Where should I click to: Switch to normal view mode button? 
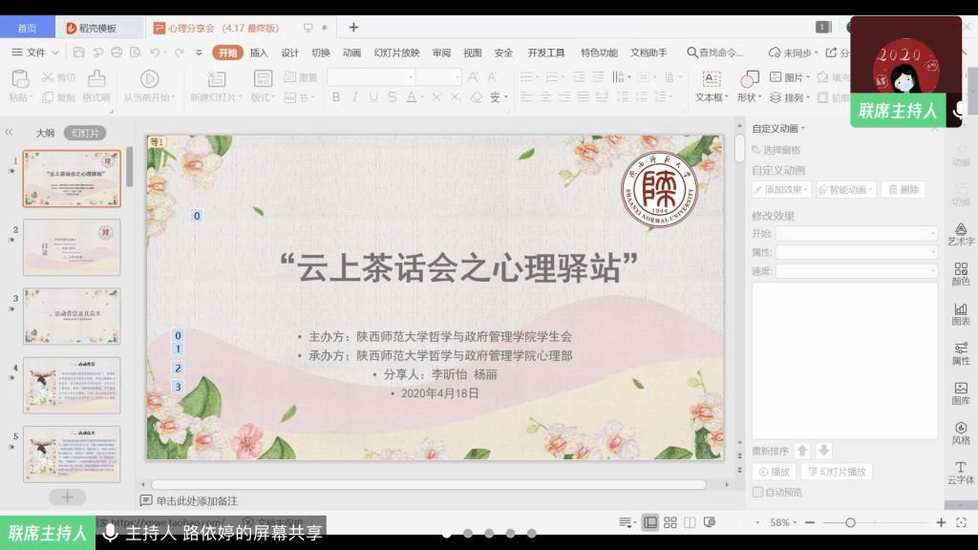click(x=649, y=522)
